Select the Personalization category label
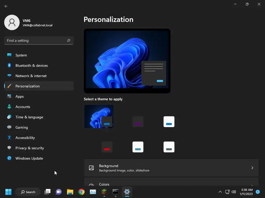Viewport: 265px width, 198px height. [27, 86]
